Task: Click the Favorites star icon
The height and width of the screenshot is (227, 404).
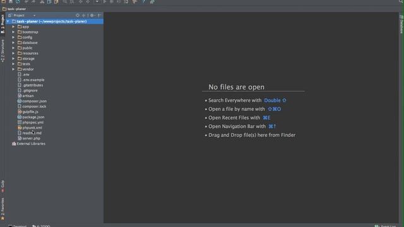Action: coord(3,219)
